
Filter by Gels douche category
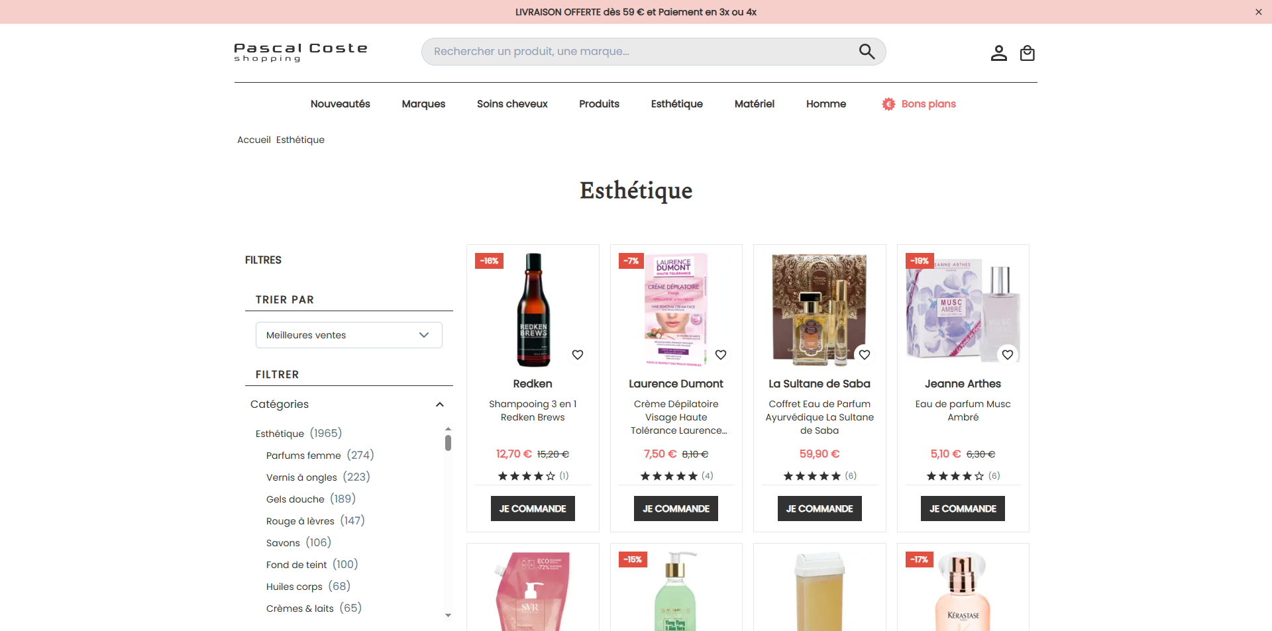[311, 499]
